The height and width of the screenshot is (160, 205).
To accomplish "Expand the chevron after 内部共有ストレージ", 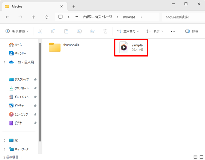I will [x=118, y=17].
